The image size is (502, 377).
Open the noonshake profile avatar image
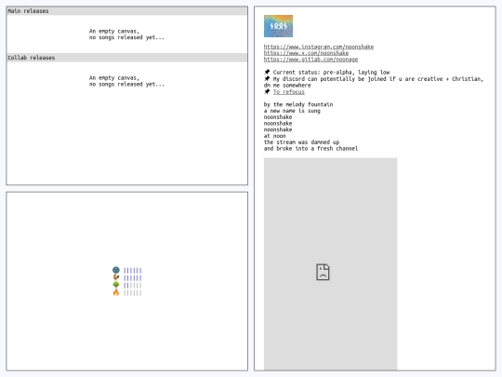coord(278,26)
